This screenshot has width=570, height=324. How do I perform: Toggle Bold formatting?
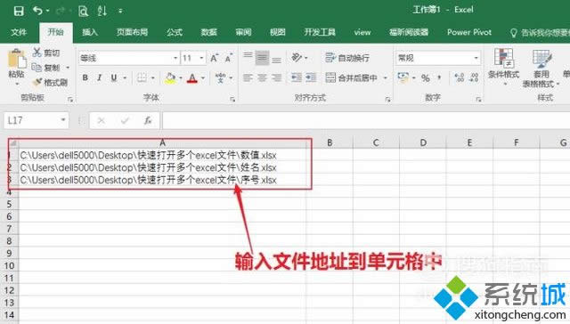(85, 77)
